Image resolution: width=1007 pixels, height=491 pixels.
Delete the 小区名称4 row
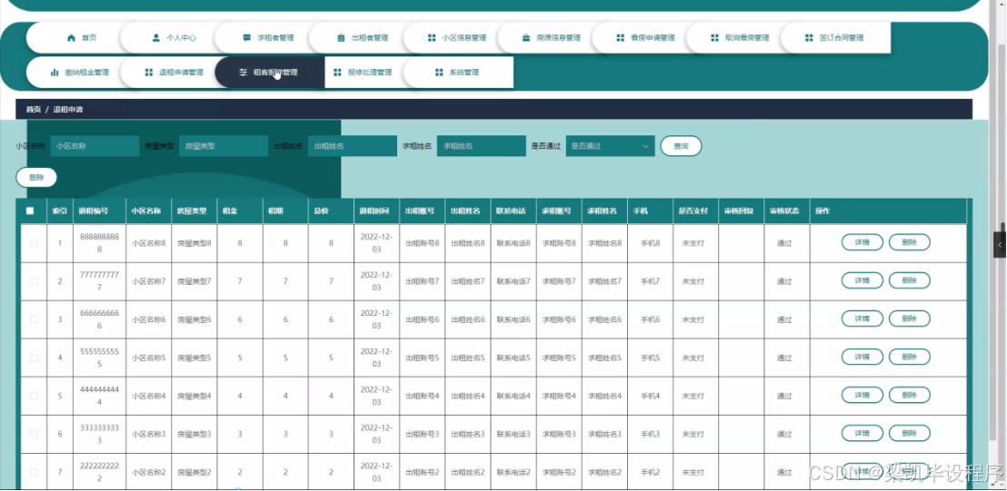[910, 395]
